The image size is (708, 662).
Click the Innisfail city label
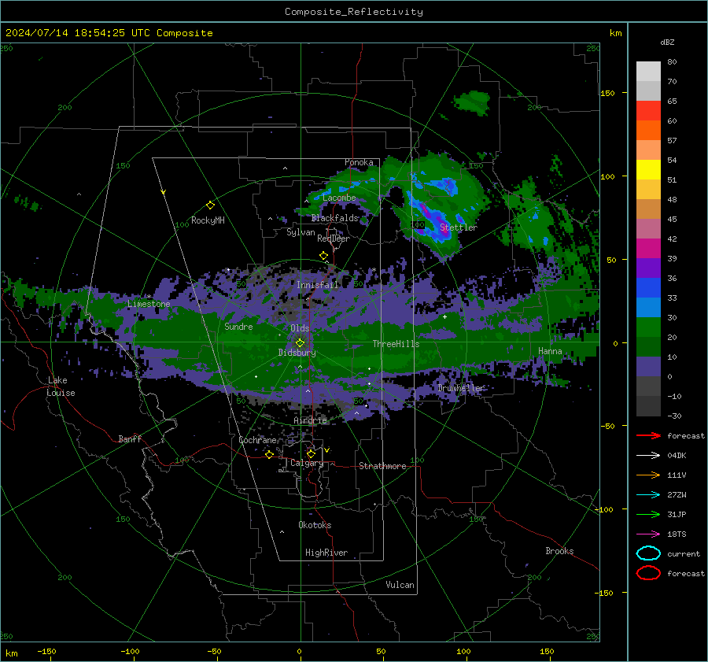[x=317, y=285]
